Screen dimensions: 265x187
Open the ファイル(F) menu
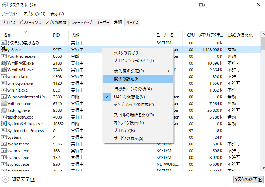10,14
